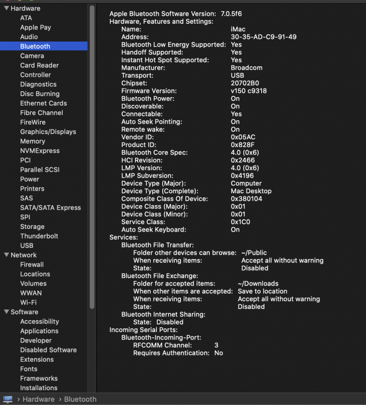Click Firmware Version value v150 c9318
The width and height of the screenshot is (366, 405).
[x=249, y=91]
